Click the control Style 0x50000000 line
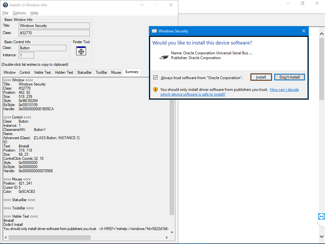The height and width of the screenshot is (244, 325). click(x=20, y=163)
